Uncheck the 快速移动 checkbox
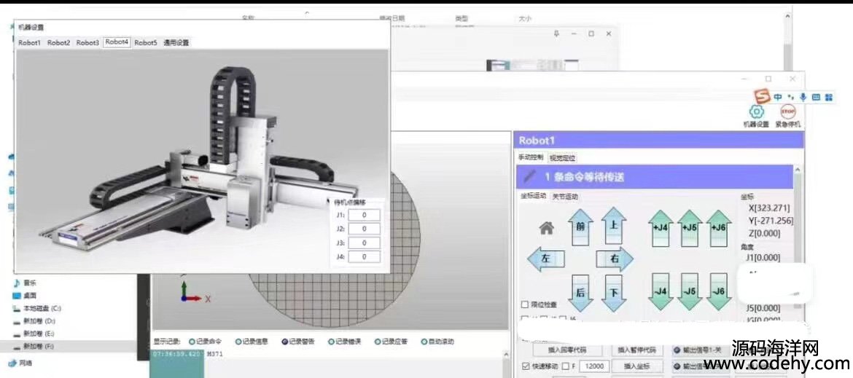This screenshot has height=378, width=853. point(526,366)
